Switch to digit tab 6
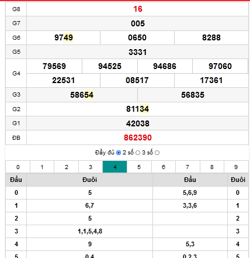 tap(164, 167)
